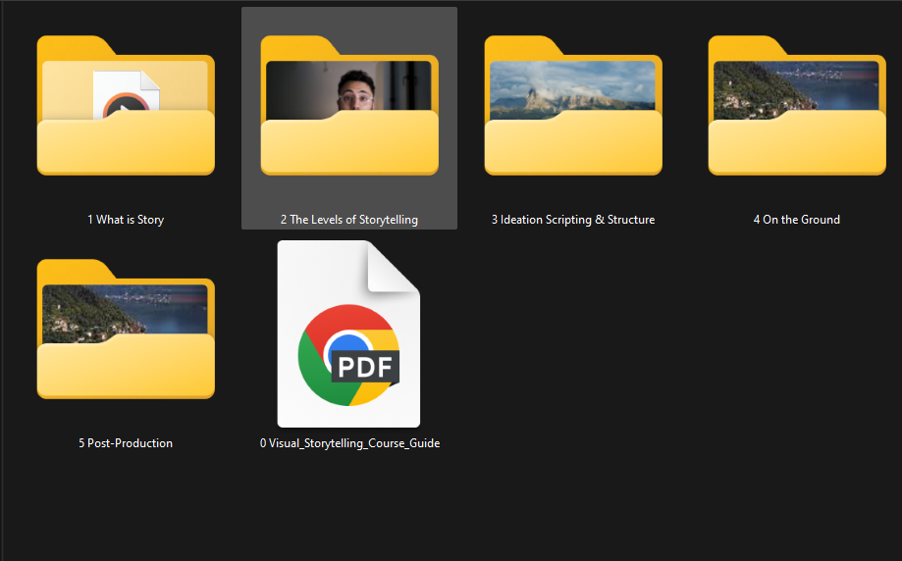Click the dark PDF badge on the file icon

(365, 368)
